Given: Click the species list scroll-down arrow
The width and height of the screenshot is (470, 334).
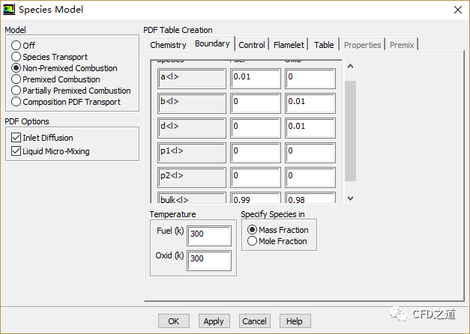Looking at the screenshot, I should point(350,198).
